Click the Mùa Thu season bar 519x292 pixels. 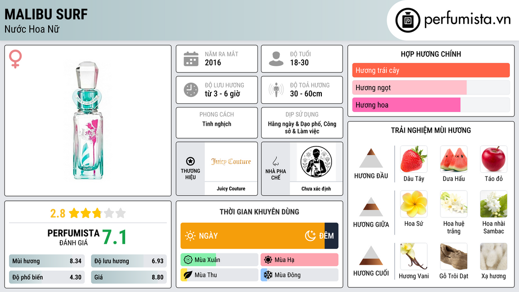(x=219, y=275)
